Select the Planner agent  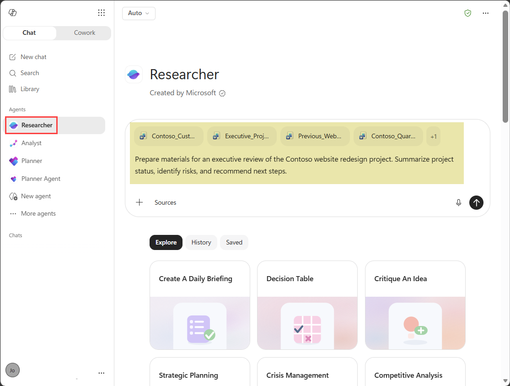pos(26,161)
